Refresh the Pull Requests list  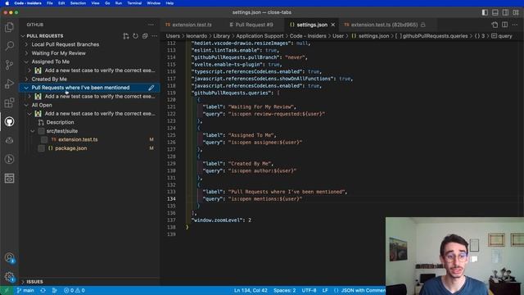click(x=135, y=36)
